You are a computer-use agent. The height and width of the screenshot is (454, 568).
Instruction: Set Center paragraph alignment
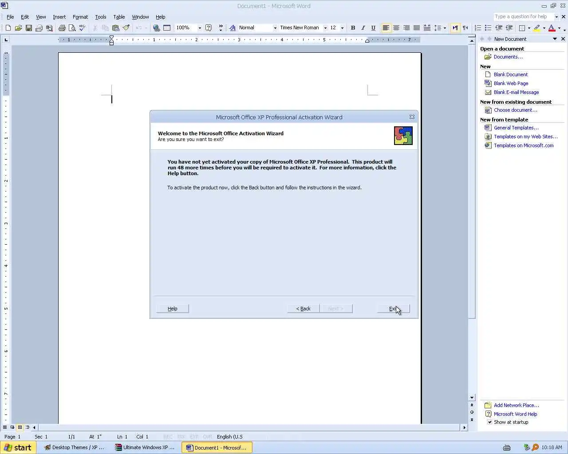pyautogui.click(x=396, y=28)
